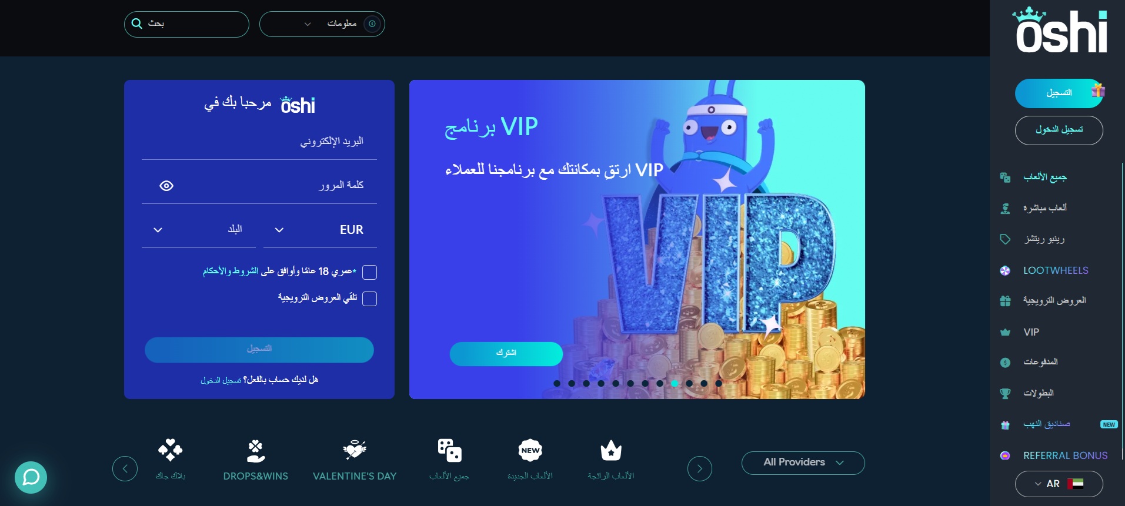
Task: Open REFERRAL BONUS in sidebar menu
Action: click(1065, 455)
